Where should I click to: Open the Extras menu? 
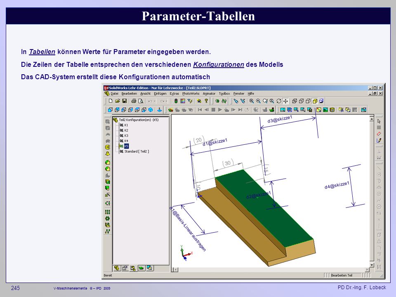pyautogui.click(x=174, y=94)
